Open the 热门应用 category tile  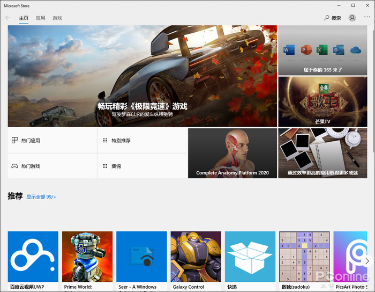point(52,141)
